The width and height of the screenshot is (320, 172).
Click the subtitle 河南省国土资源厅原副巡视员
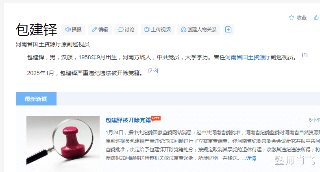click(x=52, y=44)
